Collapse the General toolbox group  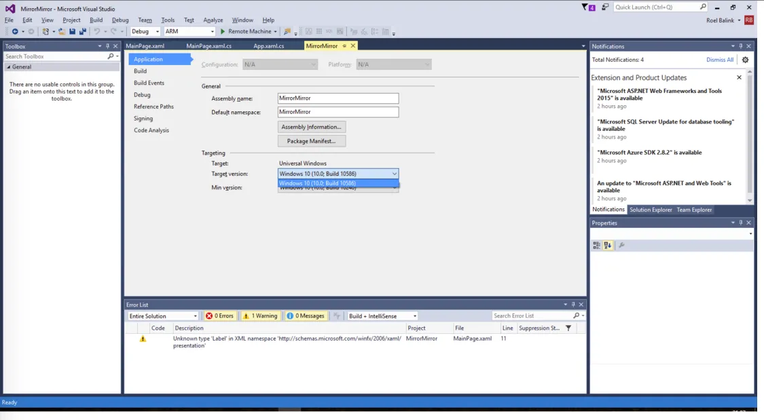(x=8, y=67)
